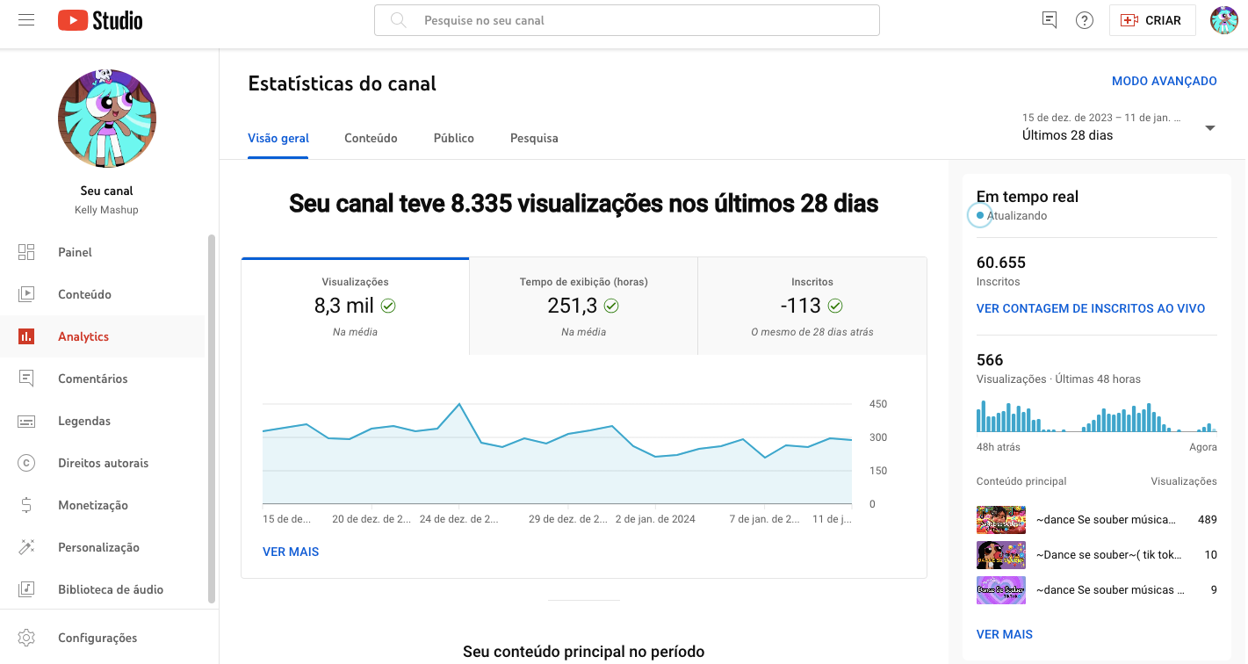Screen dimensions: 1248x664
Task: Open thumbnail of video with 10 views
Action: pyautogui.click(x=1001, y=554)
